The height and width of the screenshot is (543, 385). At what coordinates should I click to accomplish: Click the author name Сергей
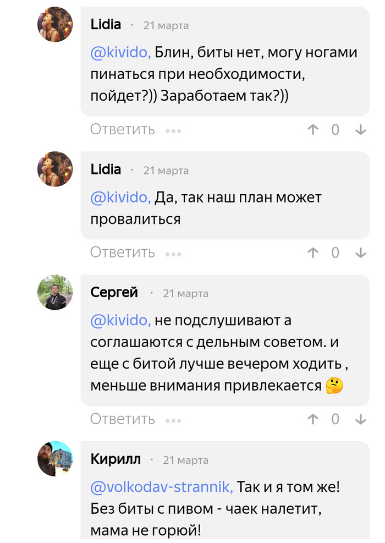(114, 293)
